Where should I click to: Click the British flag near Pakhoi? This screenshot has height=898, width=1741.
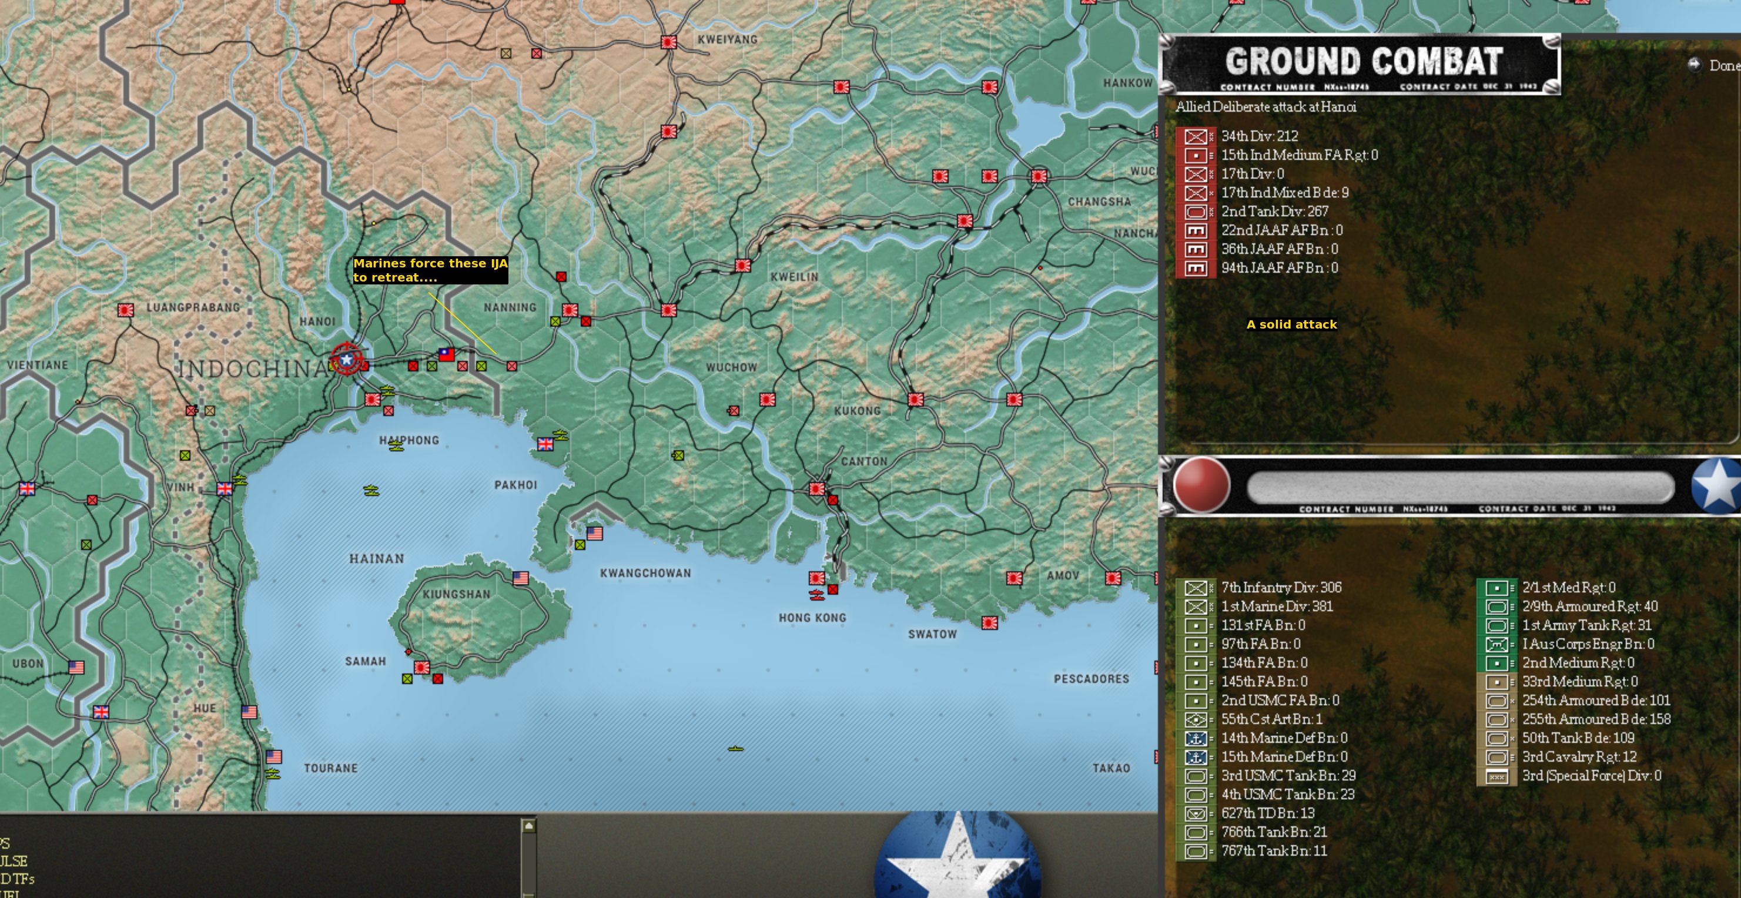pos(545,444)
